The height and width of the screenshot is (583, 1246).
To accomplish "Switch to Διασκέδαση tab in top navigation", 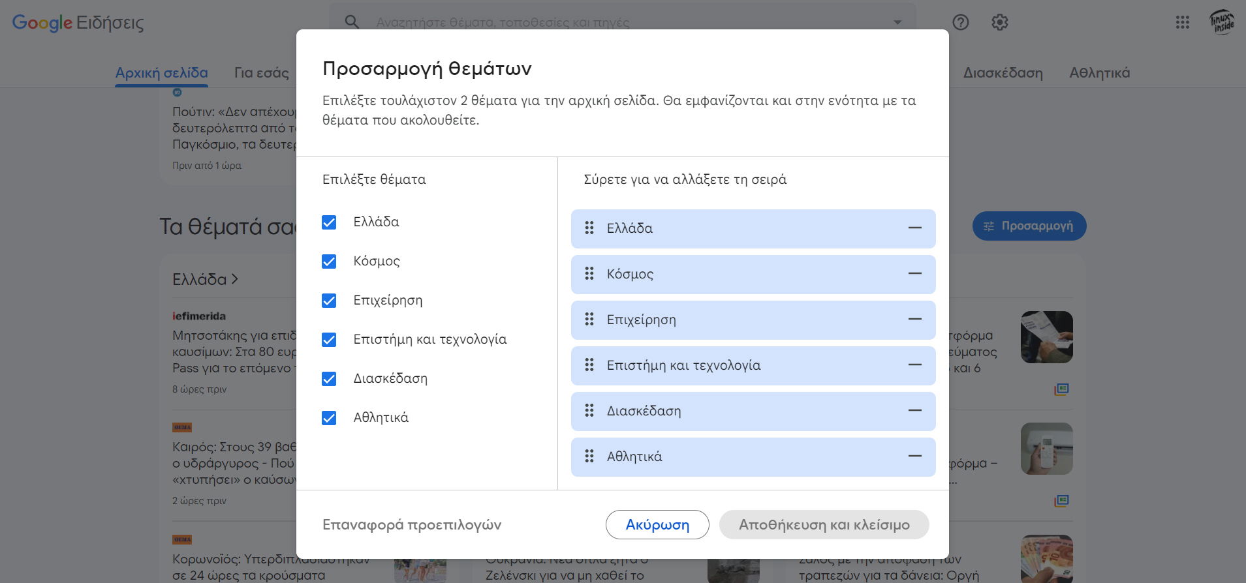I will point(1003,73).
